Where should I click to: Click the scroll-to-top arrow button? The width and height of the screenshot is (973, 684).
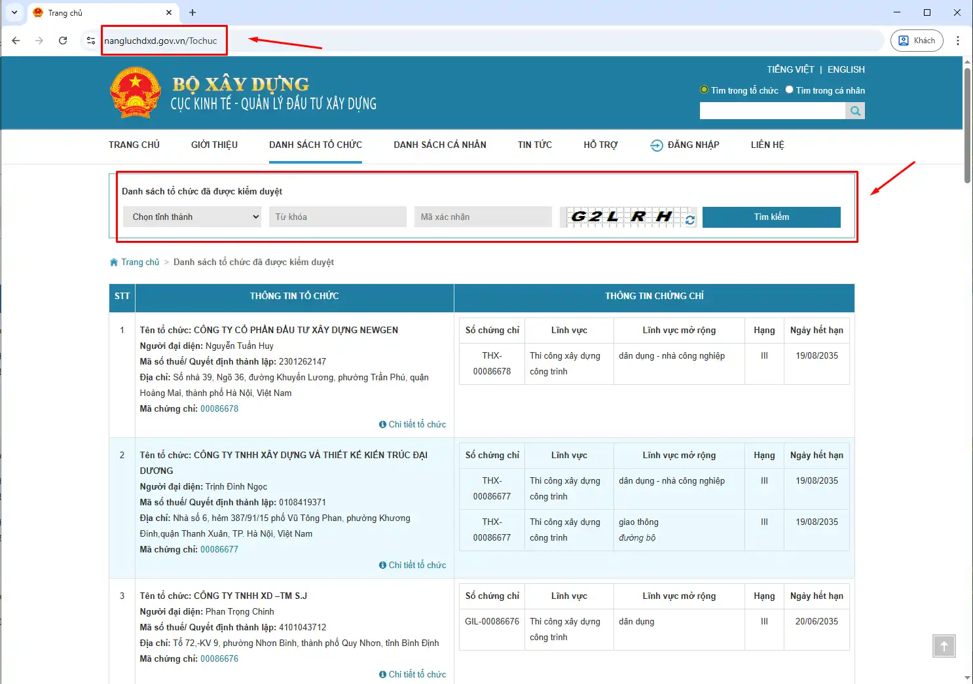944,646
